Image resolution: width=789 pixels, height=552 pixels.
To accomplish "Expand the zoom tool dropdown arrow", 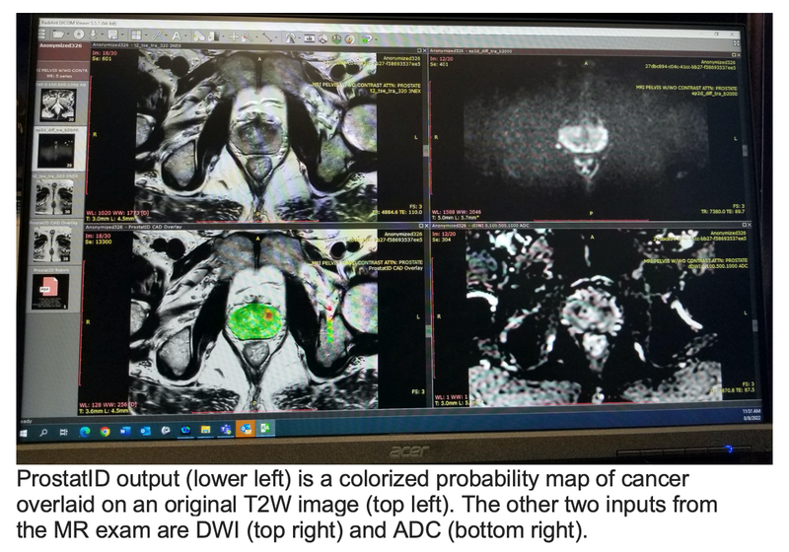I will click(x=256, y=37).
